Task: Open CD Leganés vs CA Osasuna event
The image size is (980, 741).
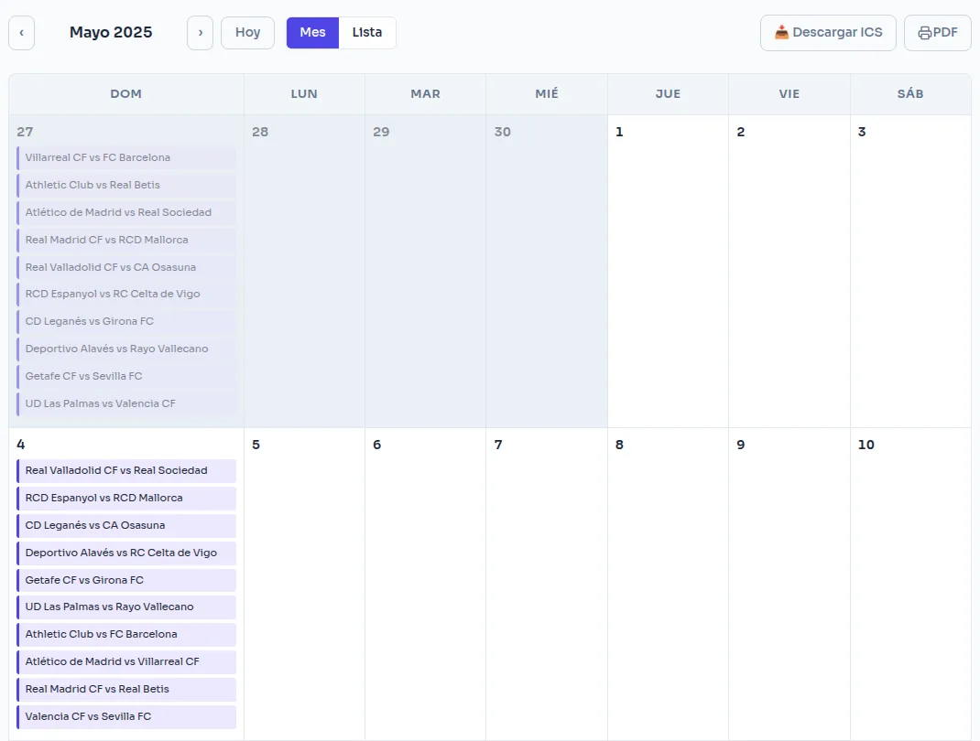Action: tap(126, 526)
